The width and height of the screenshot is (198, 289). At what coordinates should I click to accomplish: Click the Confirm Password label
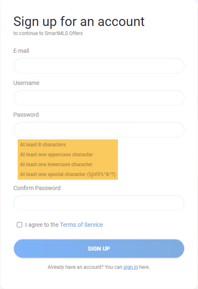37,188
